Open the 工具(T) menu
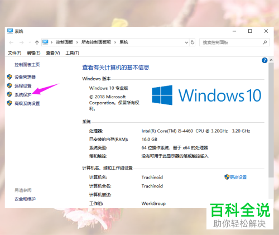 click(x=73, y=53)
